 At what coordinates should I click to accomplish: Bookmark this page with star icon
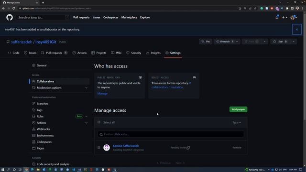tap(255, 9)
